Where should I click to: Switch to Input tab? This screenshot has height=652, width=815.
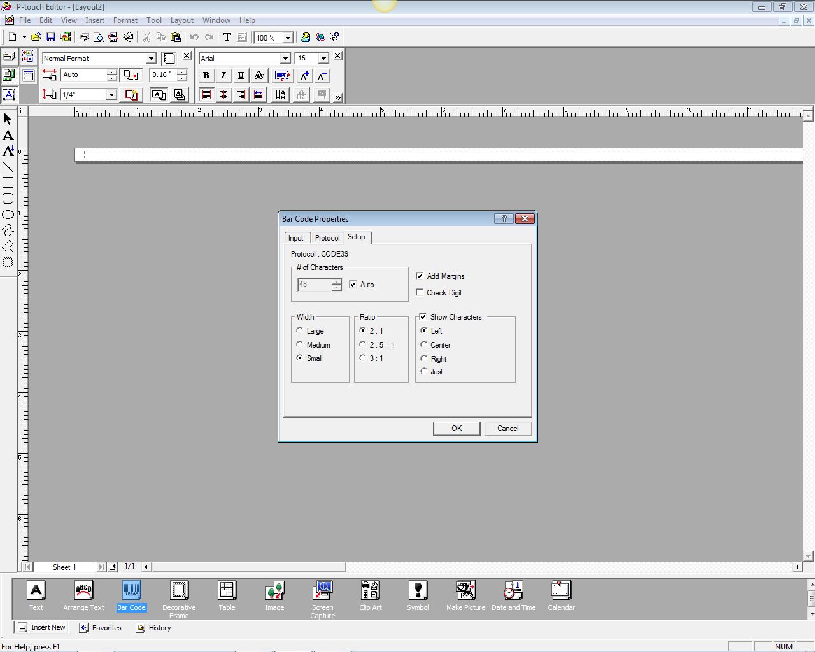pos(296,237)
